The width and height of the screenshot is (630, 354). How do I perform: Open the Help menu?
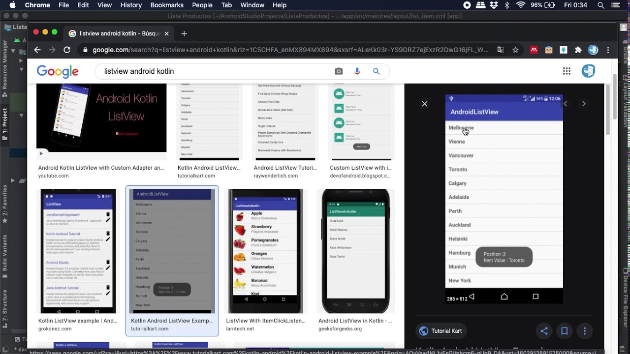[280, 5]
